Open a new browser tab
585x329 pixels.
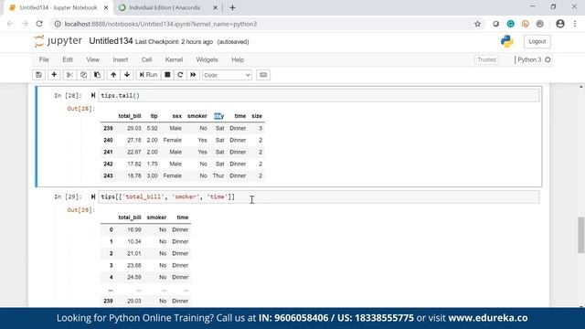pyautogui.click(x=232, y=7)
